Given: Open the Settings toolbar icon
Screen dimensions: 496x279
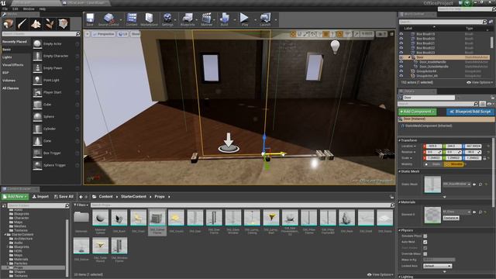Looking at the screenshot, I should pos(167,19).
